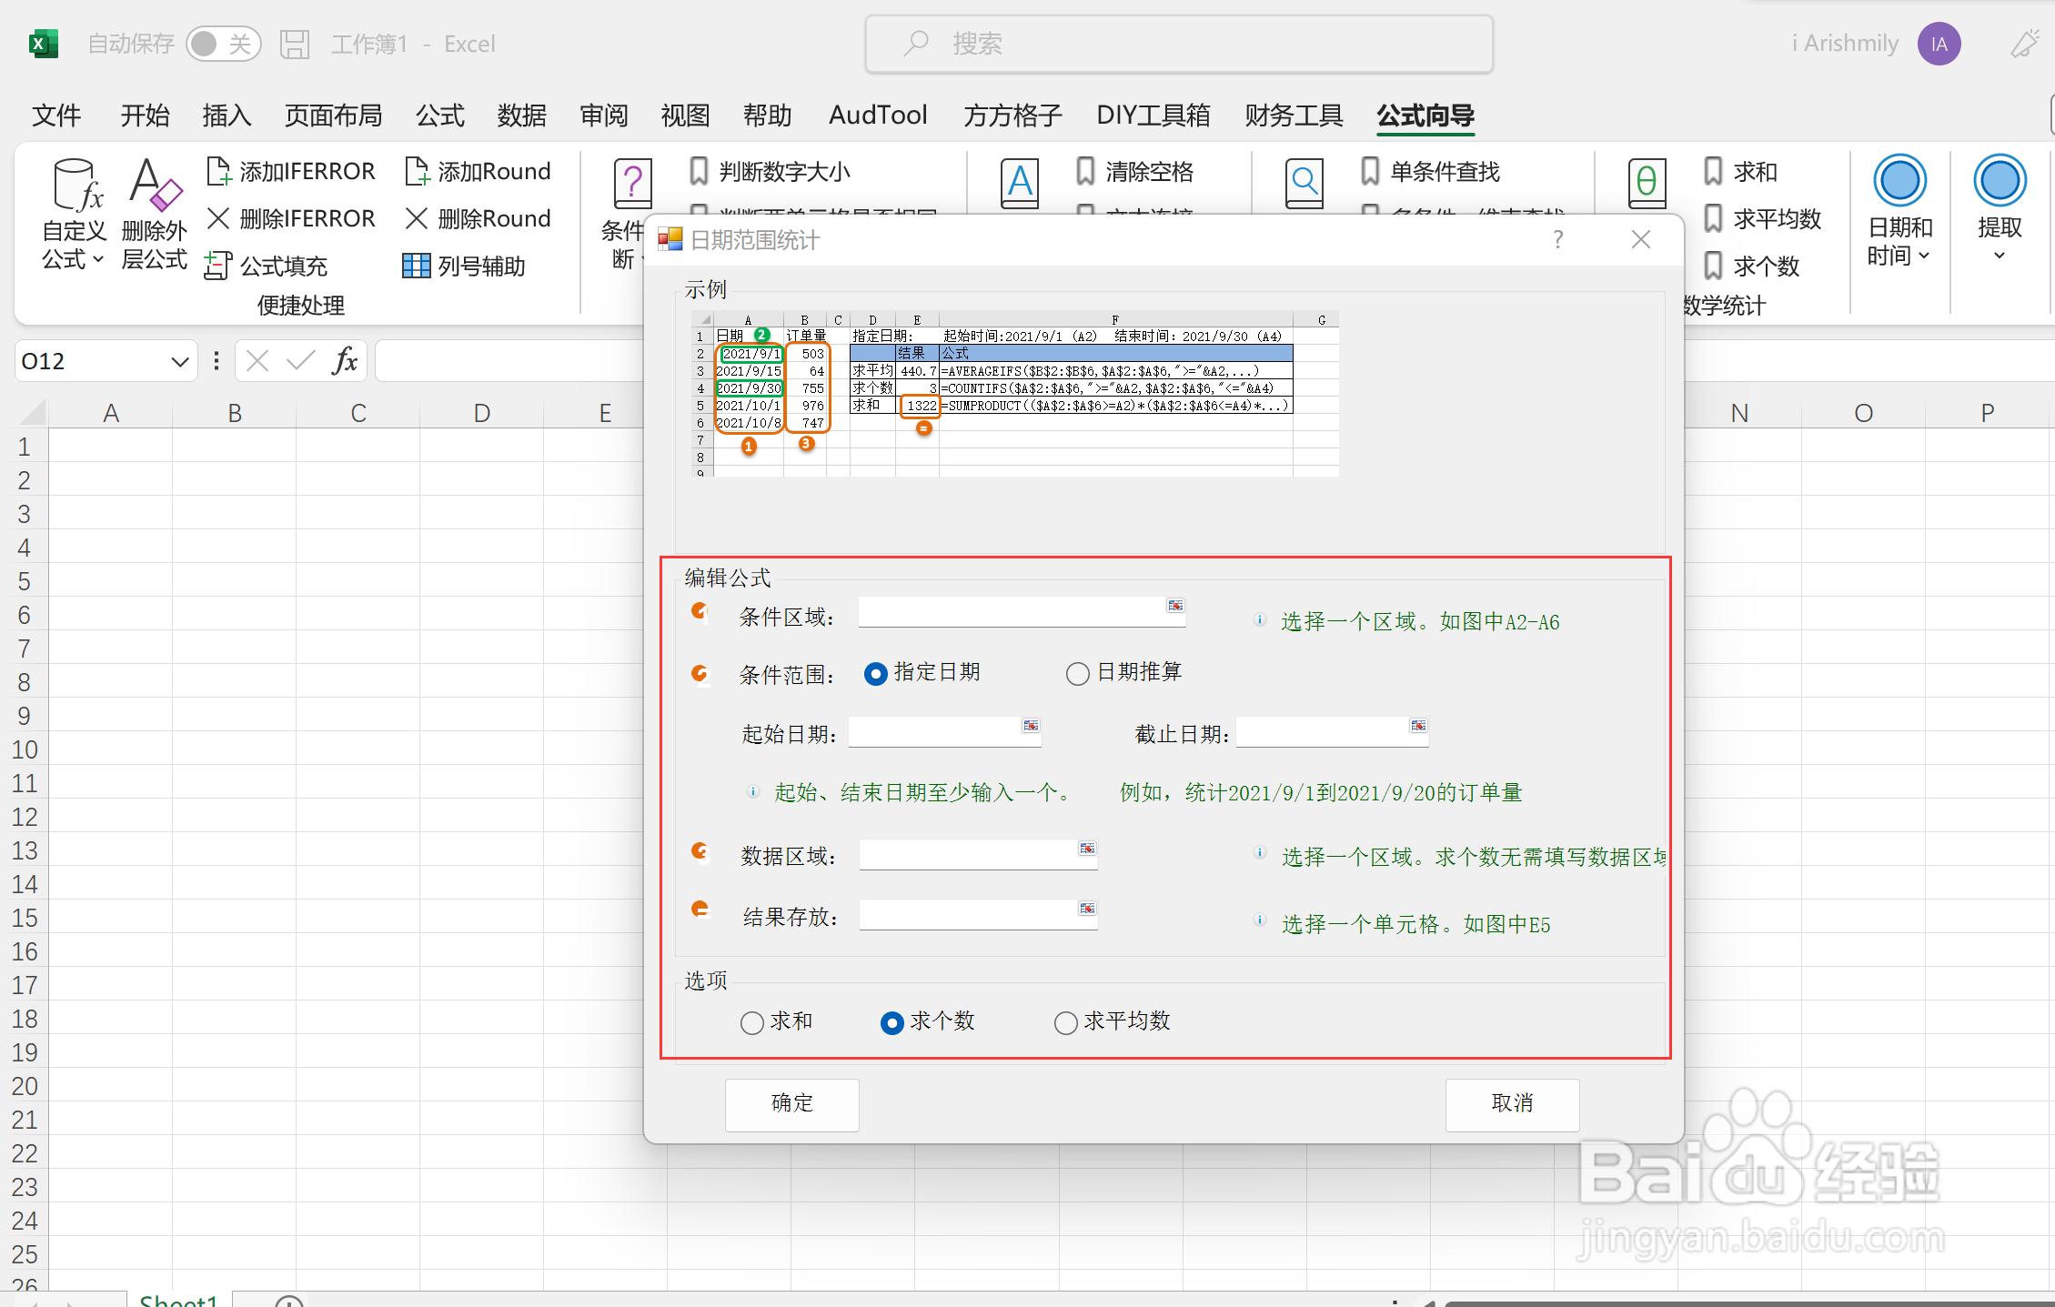Image resolution: width=2055 pixels, height=1307 pixels.
Task: Click 删除IFERROR button
Action: tap(291, 218)
